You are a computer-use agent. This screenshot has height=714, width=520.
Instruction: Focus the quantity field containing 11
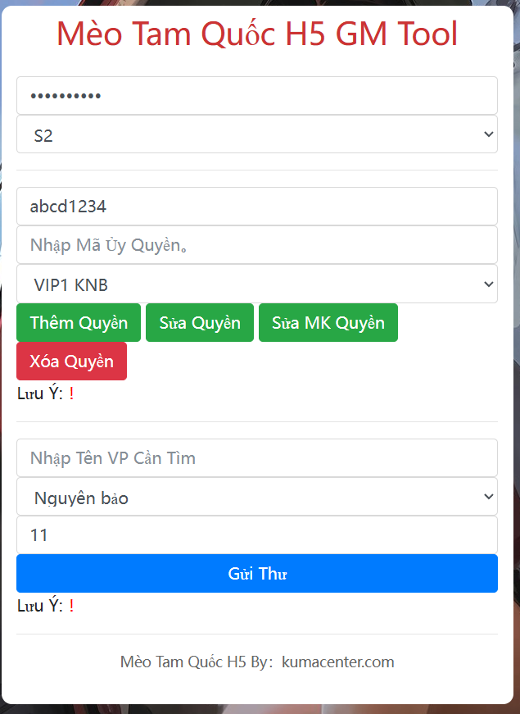(256, 535)
